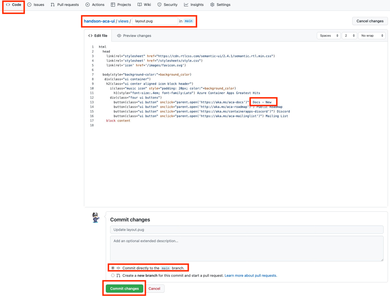Open repository Settings tab
This screenshot has height=297, width=390.
point(220,5)
